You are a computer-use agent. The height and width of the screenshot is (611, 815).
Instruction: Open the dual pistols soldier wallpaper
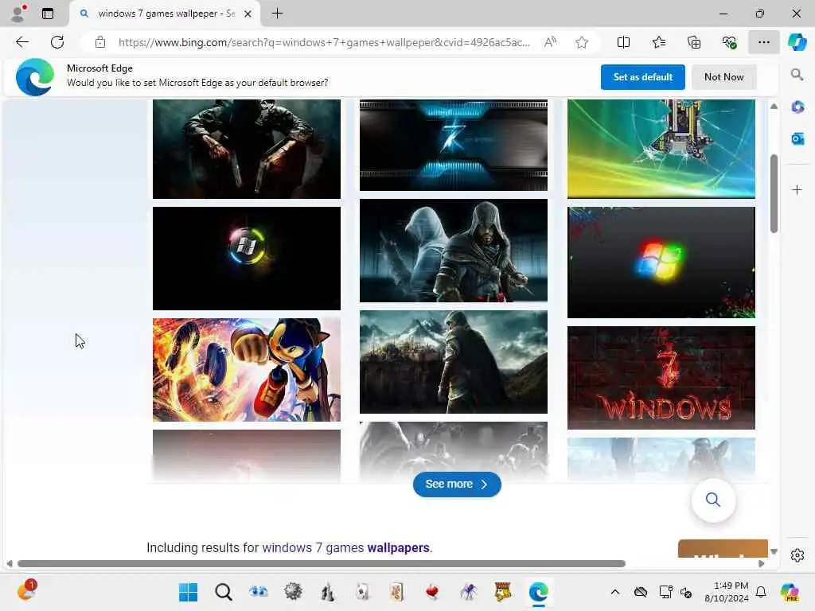pyautogui.click(x=247, y=149)
